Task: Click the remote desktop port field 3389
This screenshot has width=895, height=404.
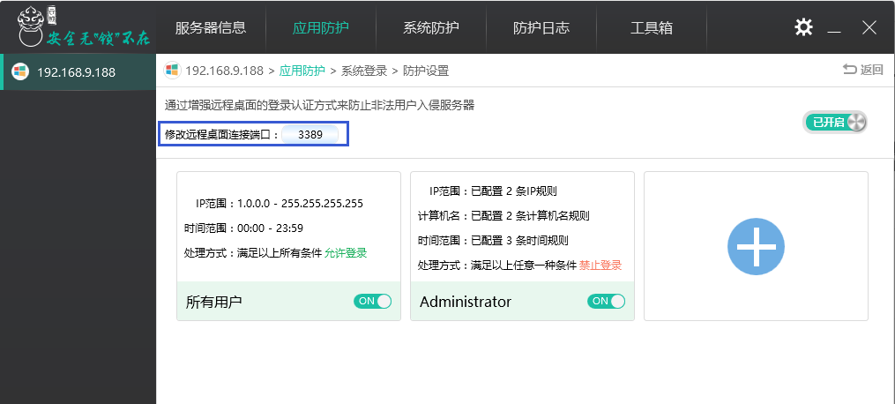Action: click(x=310, y=135)
